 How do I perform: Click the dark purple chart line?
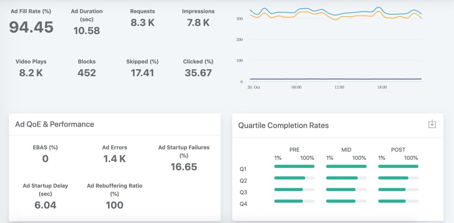pos(336,79)
